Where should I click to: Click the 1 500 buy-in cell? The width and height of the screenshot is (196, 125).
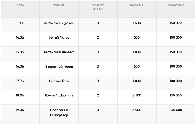(137, 23)
